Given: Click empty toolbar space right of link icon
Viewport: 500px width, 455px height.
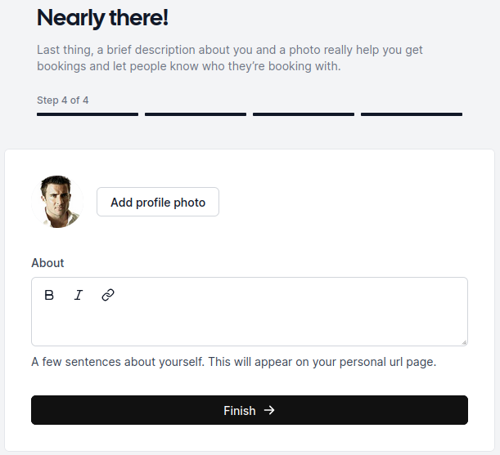Looking at the screenshot, I should 286,295.
